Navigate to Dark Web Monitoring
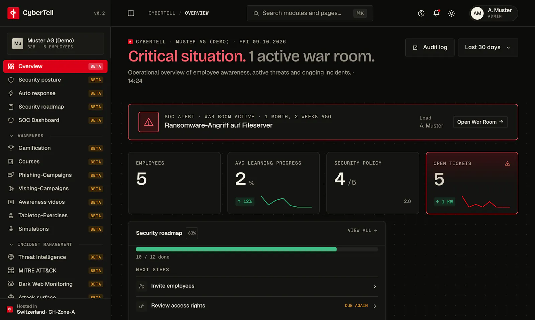Image resolution: width=535 pixels, height=320 pixels. [x=56, y=284]
